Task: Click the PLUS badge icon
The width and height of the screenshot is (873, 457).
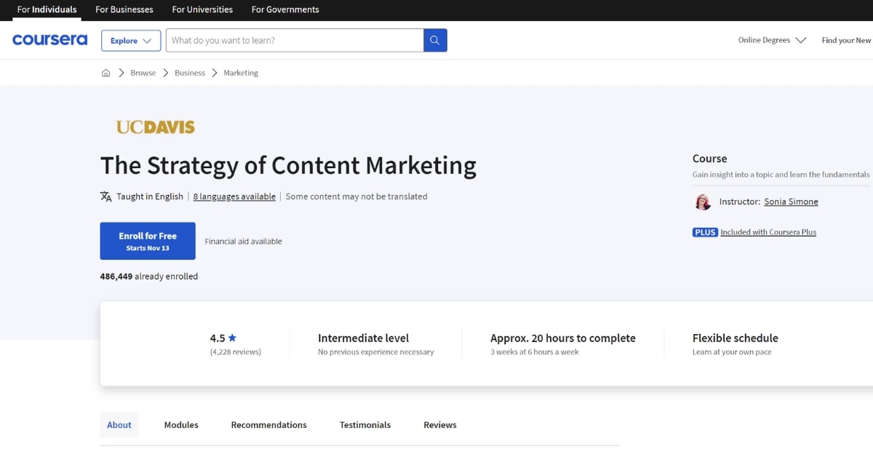Action: [705, 232]
